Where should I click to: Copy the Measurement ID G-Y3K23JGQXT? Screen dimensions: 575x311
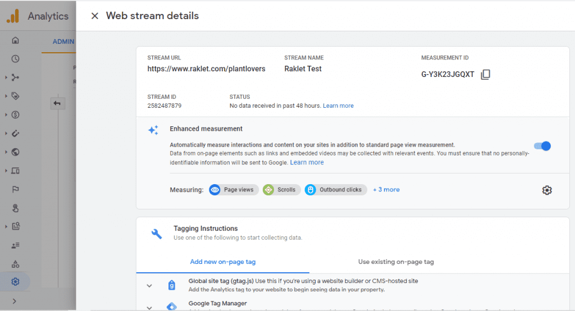pyautogui.click(x=485, y=74)
